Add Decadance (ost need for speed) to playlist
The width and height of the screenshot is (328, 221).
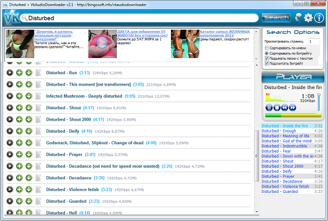coord(19,166)
